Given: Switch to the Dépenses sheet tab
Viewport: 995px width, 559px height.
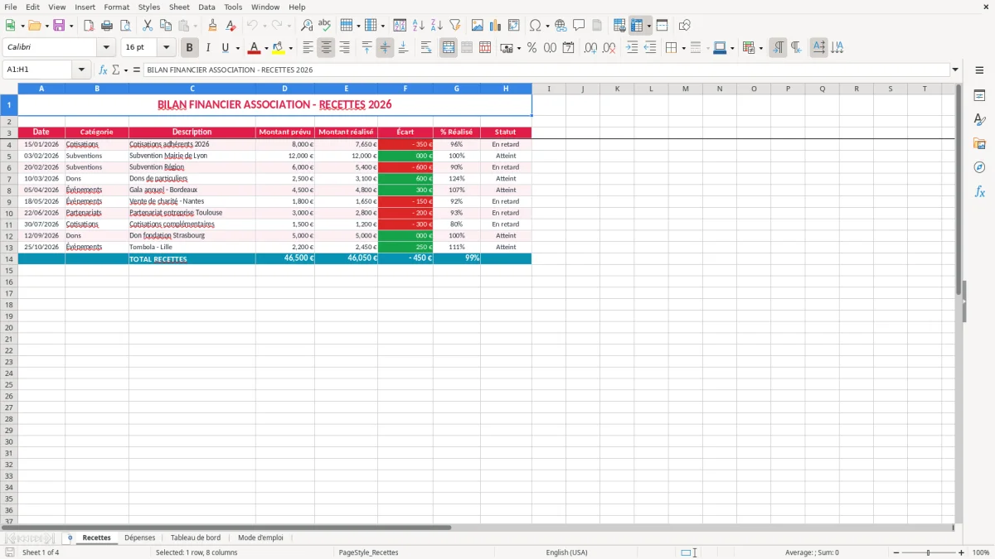Looking at the screenshot, I should [x=139, y=537].
